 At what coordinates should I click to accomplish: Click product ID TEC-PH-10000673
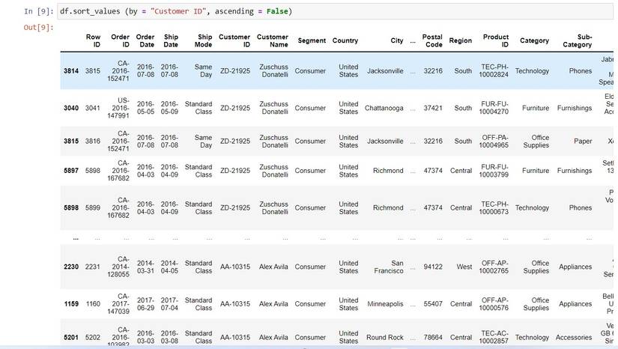pyautogui.click(x=494, y=207)
